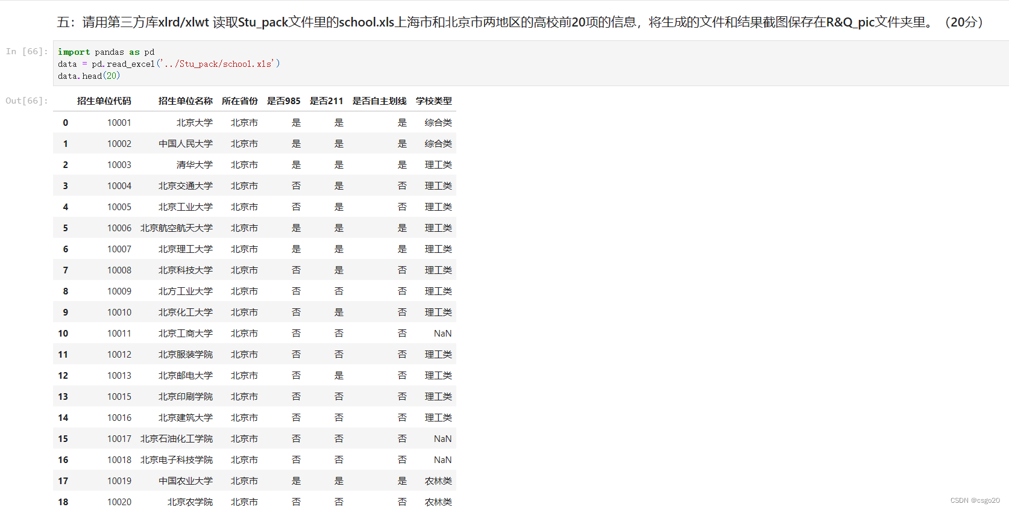1009x510 pixels.
Task: Click the NaN value in 北京电子科技学院 row
Action: (x=442, y=460)
